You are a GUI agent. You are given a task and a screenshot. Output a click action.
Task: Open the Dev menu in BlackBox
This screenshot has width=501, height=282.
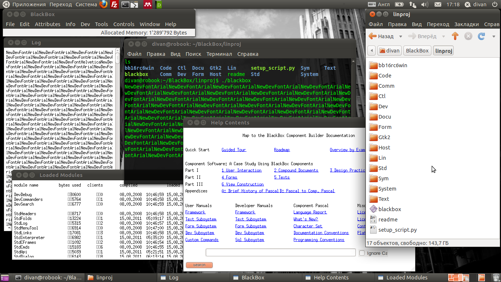pos(85,24)
